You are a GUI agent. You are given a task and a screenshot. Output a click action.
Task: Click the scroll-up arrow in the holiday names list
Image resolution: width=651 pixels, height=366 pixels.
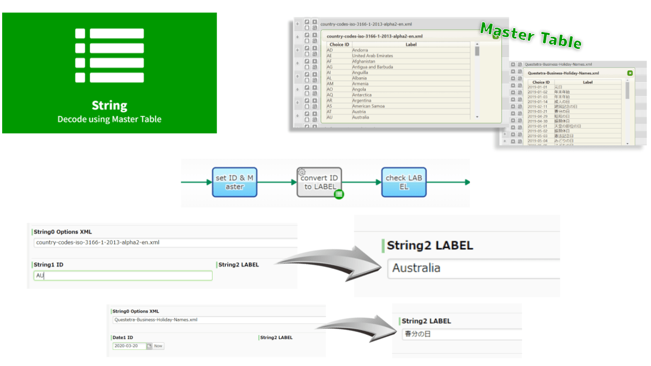tap(627, 80)
